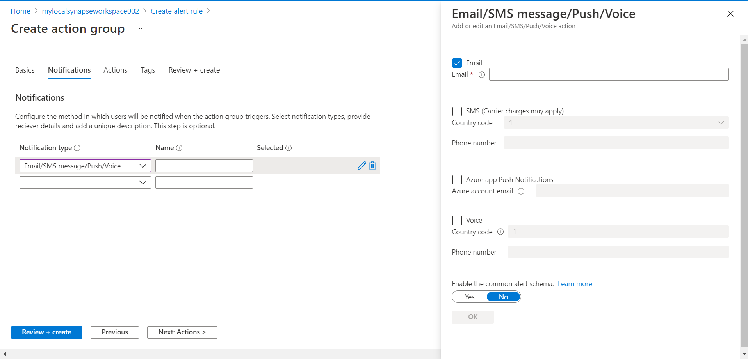Click info icon next to required Email field

482,74
